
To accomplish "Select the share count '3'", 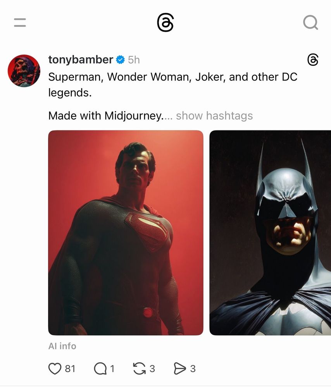I will click(x=192, y=369).
